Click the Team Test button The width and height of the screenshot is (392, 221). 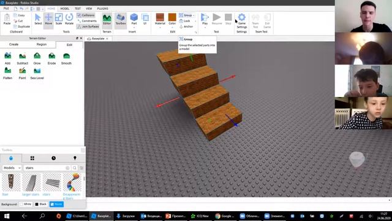255,21
